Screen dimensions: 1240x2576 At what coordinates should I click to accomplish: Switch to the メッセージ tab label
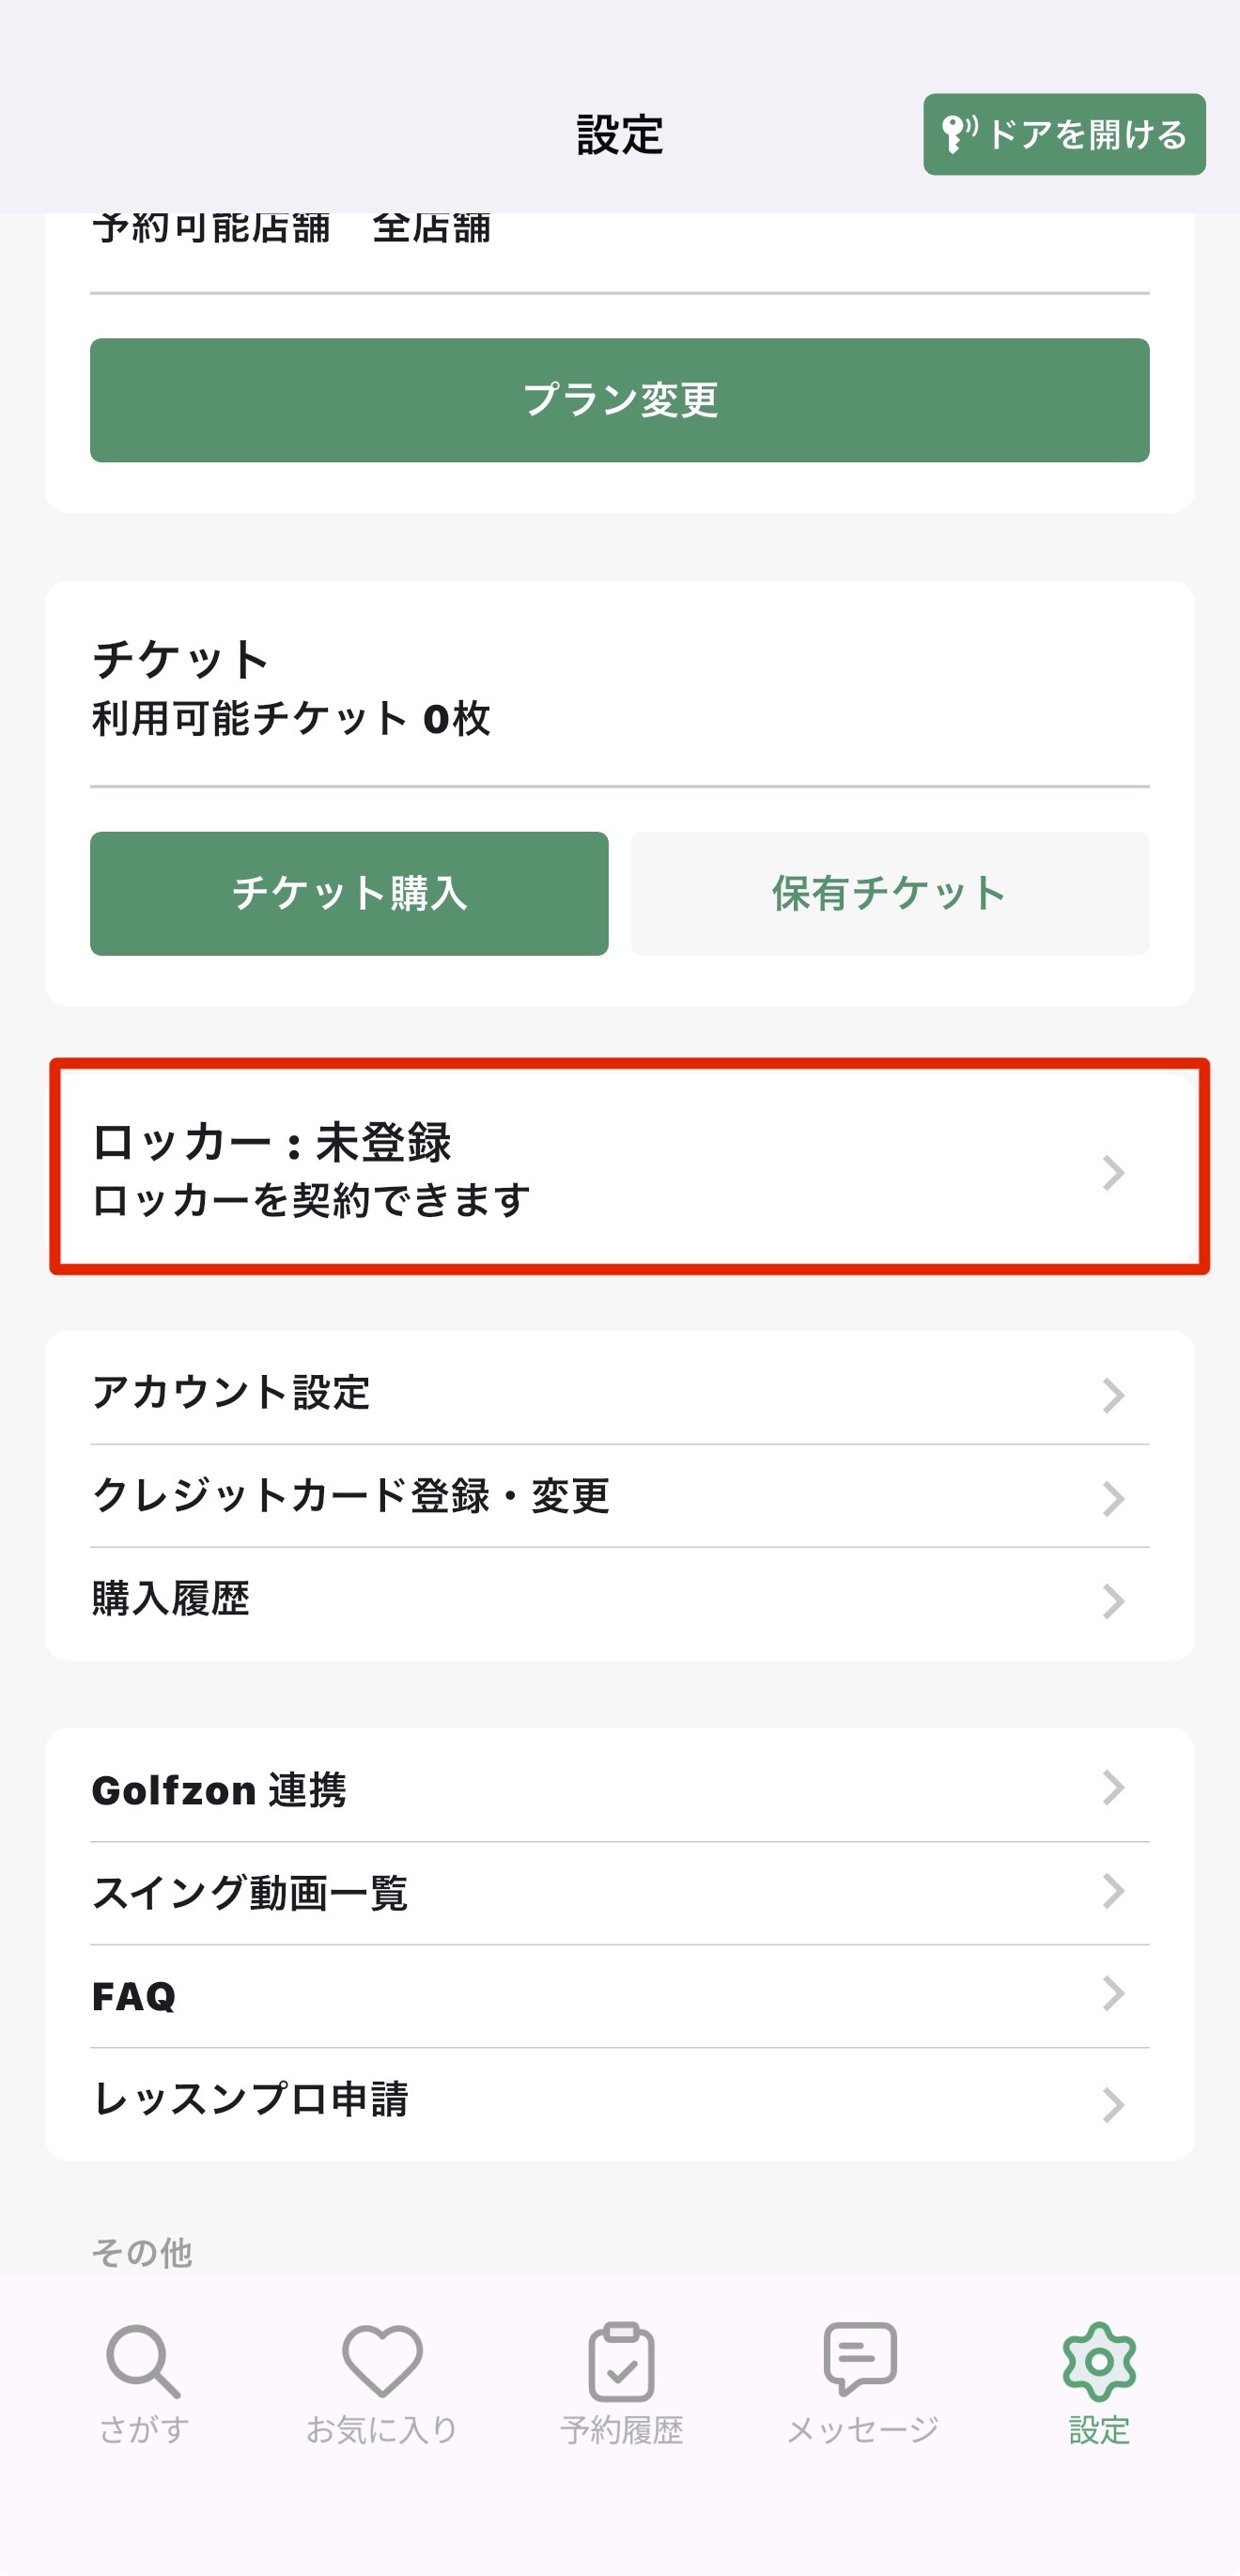(x=861, y=2430)
